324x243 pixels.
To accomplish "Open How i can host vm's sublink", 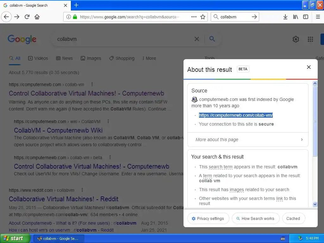I will pos(61,230).
